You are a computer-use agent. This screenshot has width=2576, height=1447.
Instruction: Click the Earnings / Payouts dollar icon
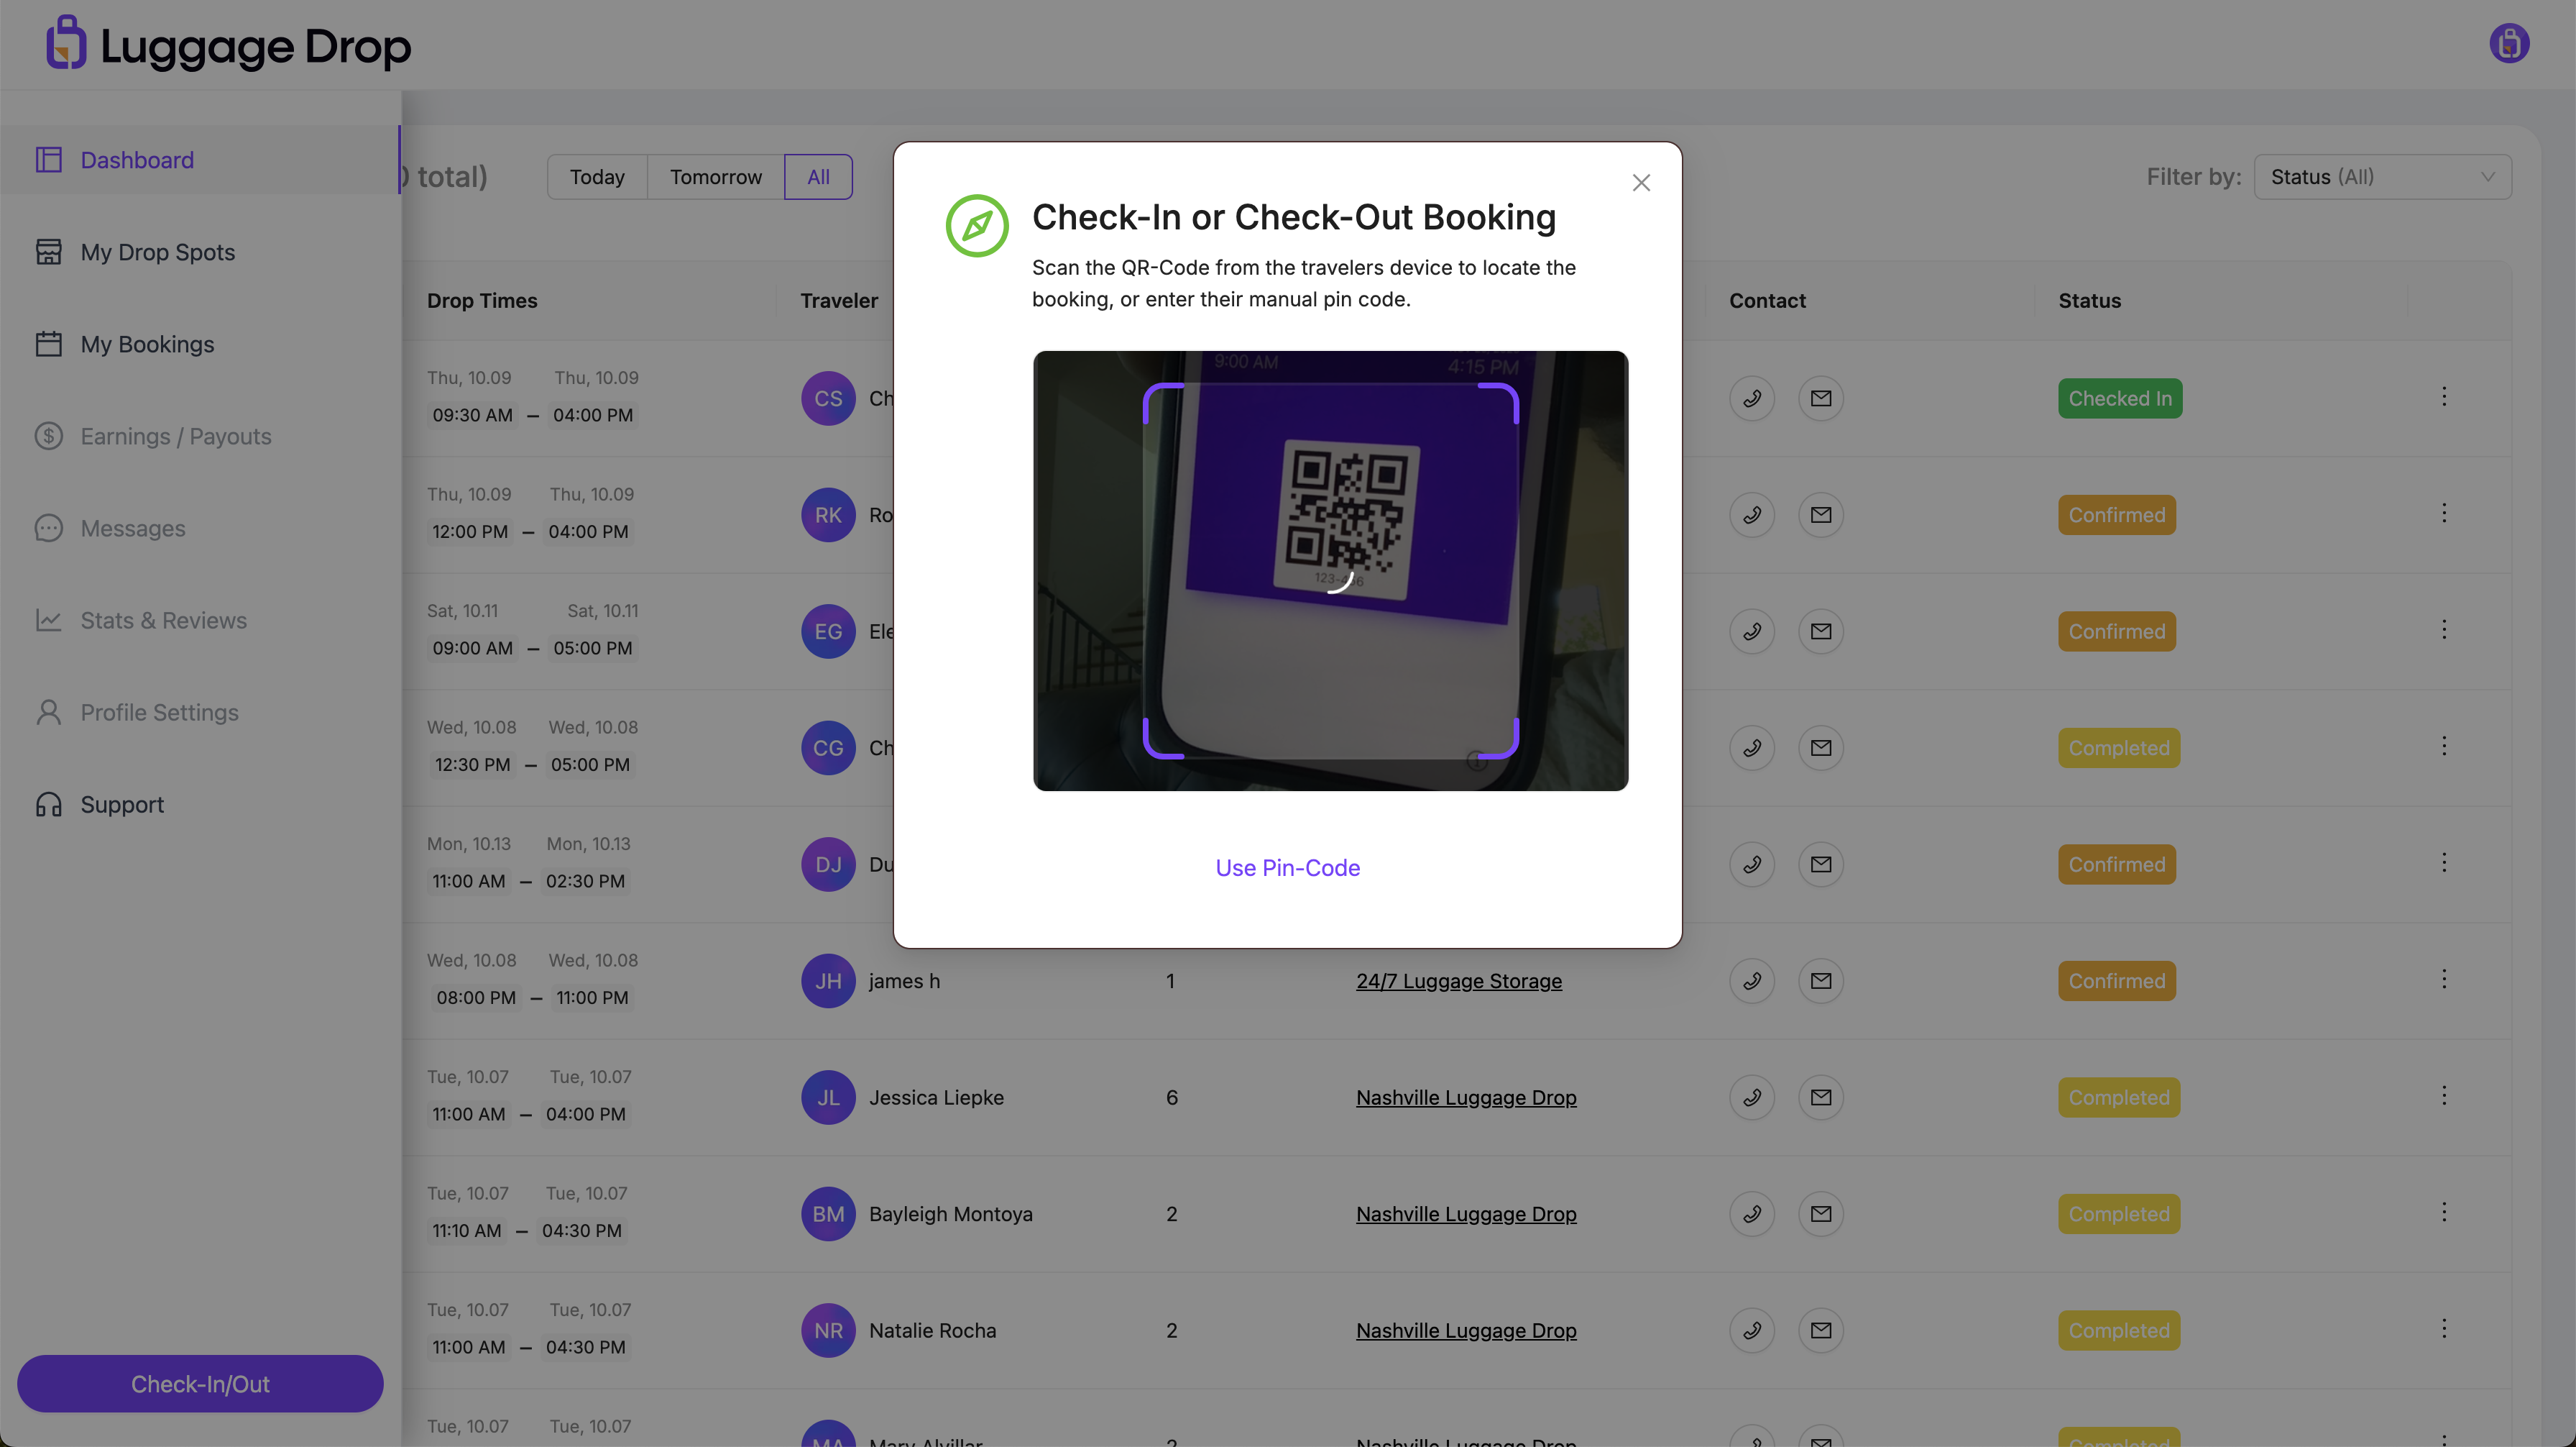pos(48,437)
